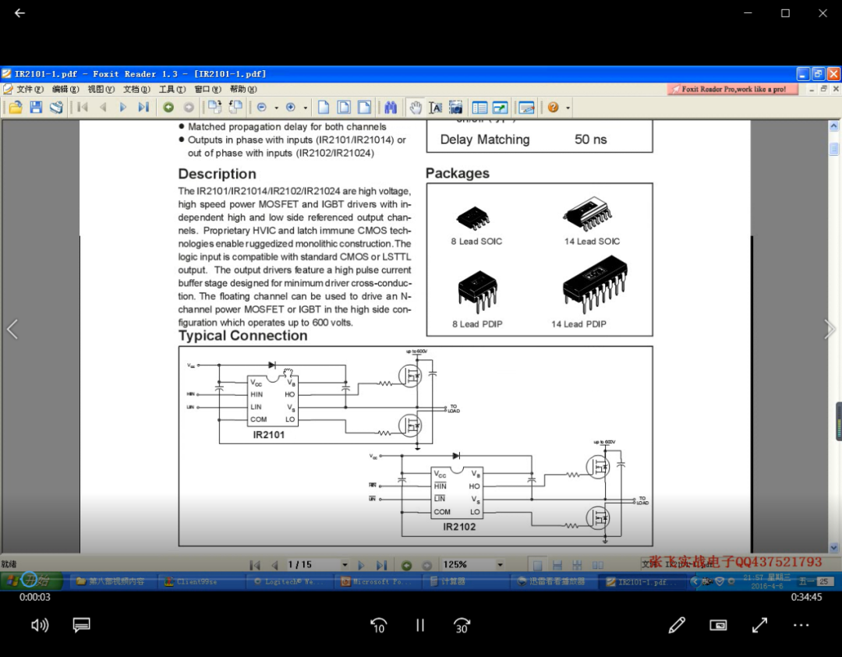Print the document with the printer icon

click(x=56, y=108)
